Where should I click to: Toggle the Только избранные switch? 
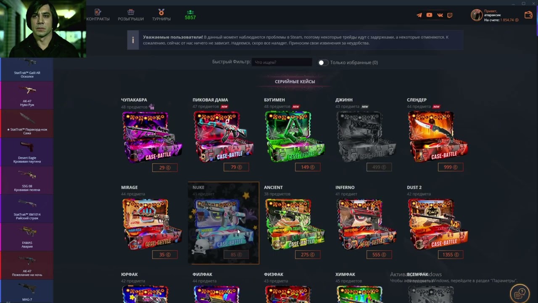click(x=323, y=62)
